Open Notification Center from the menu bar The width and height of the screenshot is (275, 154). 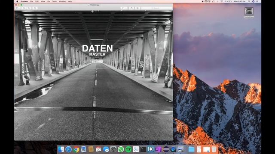pyautogui.click(x=257, y=1)
